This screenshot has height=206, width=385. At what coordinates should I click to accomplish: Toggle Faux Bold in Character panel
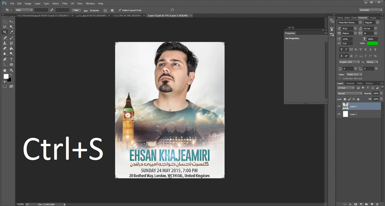pos(342,50)
